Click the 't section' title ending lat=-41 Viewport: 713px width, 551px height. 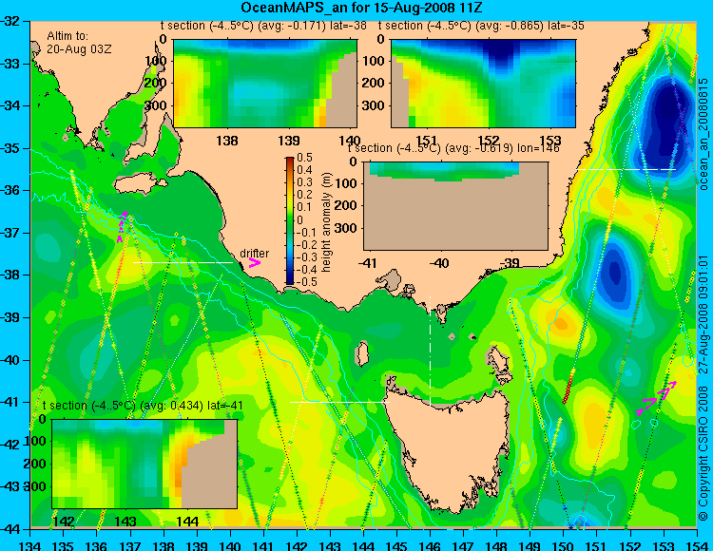(143, 406)
